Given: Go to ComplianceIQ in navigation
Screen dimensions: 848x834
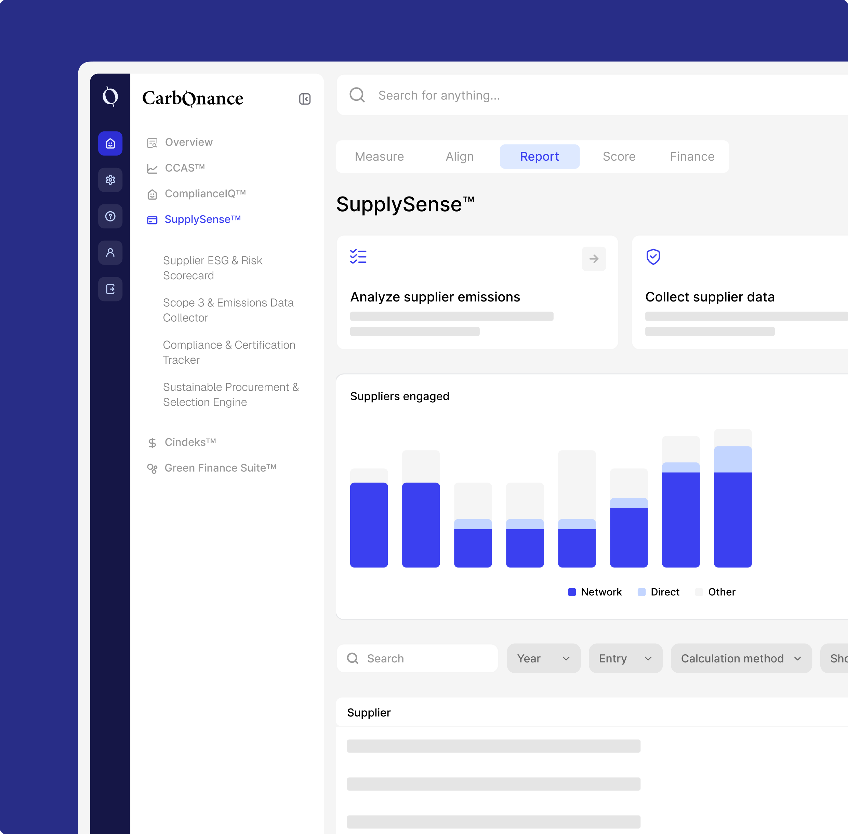Looking at the screenshot, I should (205, 193).
